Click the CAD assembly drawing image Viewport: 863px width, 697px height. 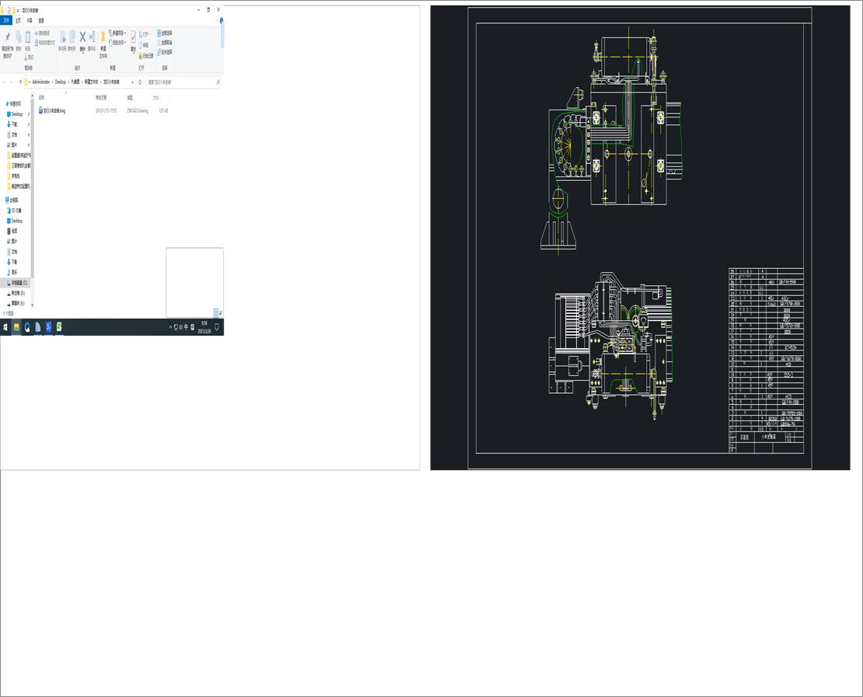[640, 238]
